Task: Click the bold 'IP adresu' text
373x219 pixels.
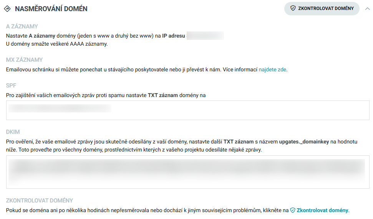Action: [x=174, y=36]
